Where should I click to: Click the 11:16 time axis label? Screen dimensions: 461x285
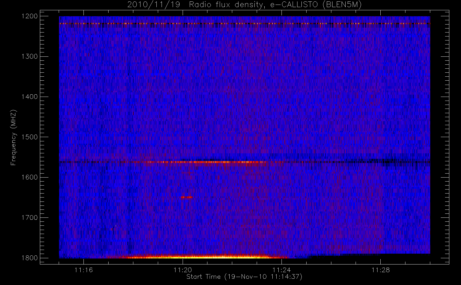click(x=84, y=270)
